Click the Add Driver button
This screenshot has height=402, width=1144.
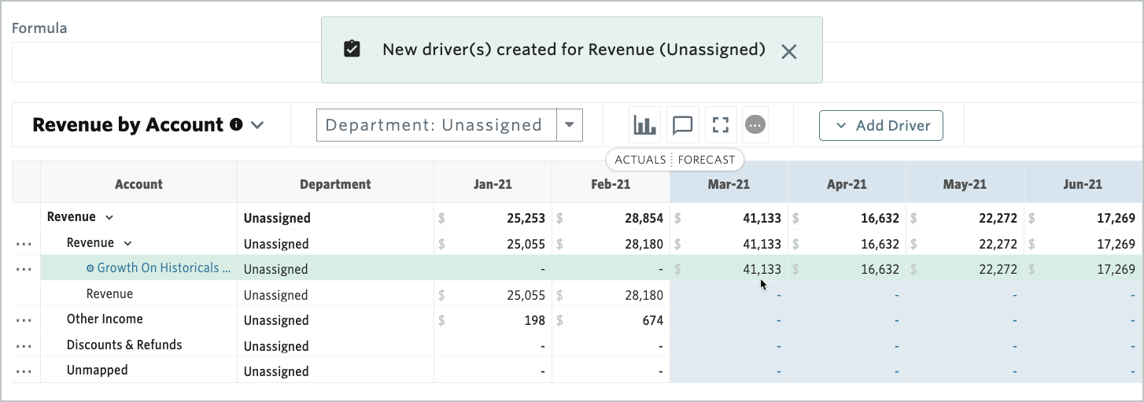[x=880, y=125]
